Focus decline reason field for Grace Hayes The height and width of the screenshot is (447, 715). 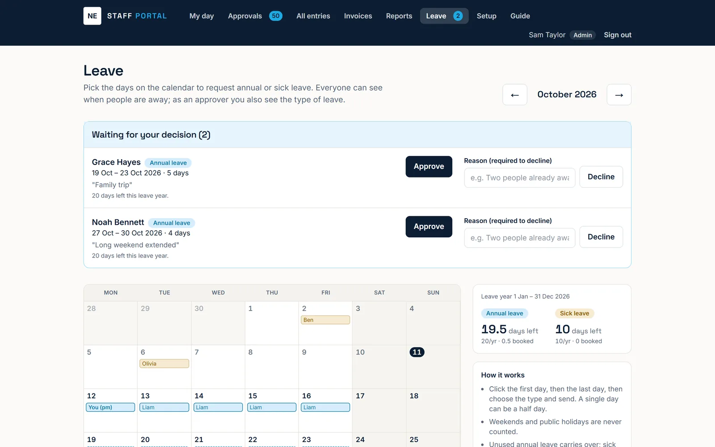point(520,178)
